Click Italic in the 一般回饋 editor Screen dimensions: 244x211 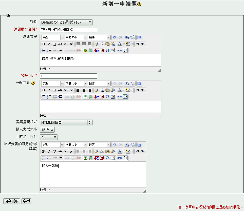(x=49, y=90)
